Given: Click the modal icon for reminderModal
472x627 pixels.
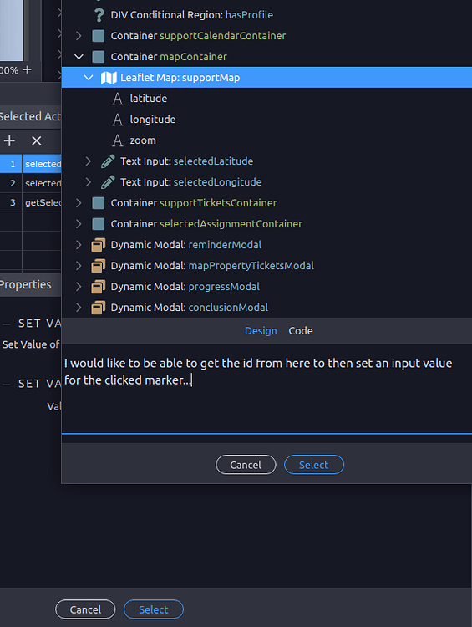Looking at the screenshot, I should pos(99,245).
